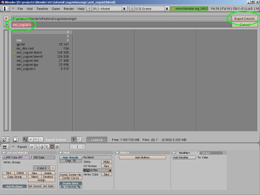Image resolution: width=260 pixels, height=195 pixels.
Task: Open the Render menu
Action: point(69,9)
